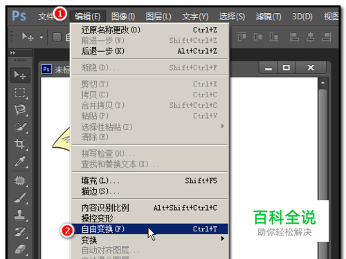Open the 图像(I) menu
346x259 pixels.
tap(123, 17)
